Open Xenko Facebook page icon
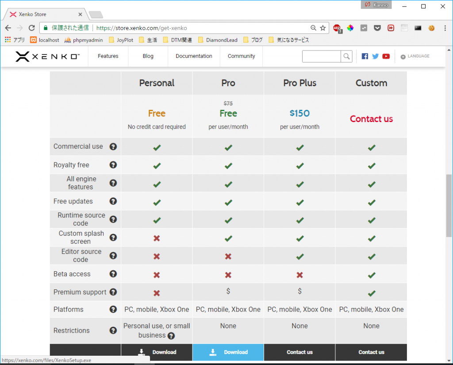 click(365, 56)
